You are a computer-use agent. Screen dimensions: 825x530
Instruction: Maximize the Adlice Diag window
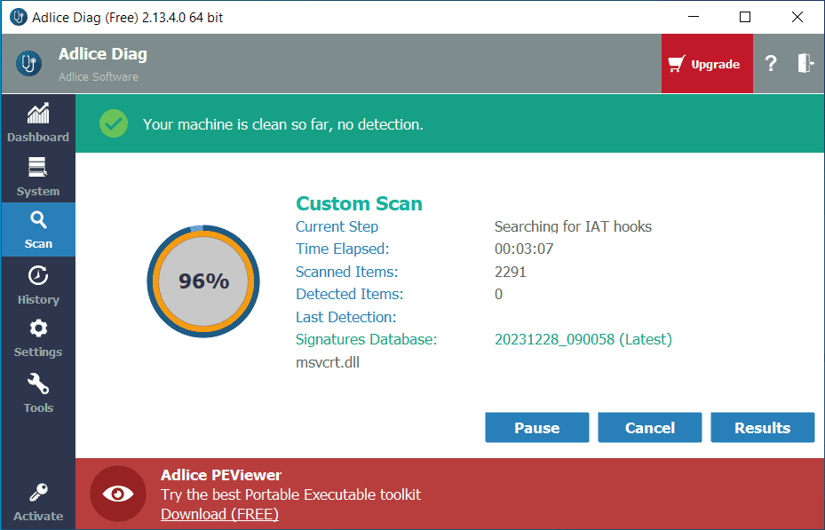[745, 18]
